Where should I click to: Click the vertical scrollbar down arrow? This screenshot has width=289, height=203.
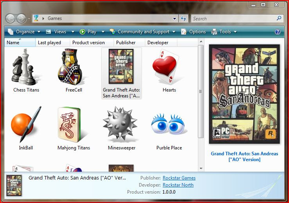201,169
